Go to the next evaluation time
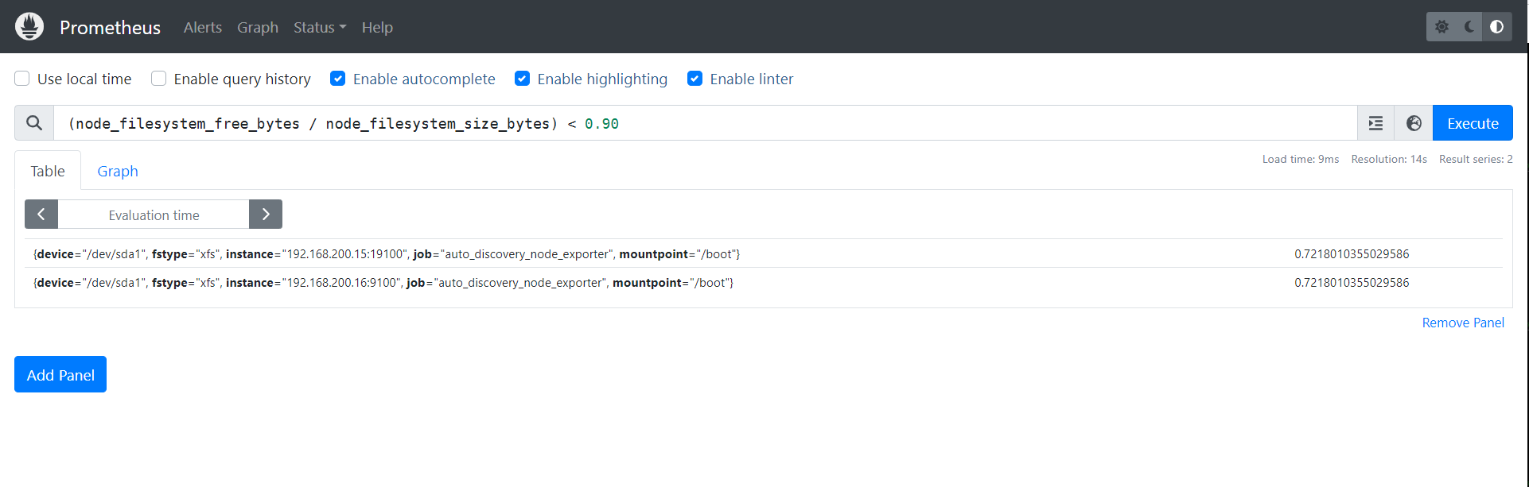This screenshot has height=487, width=1529. [x=266, y=215]
